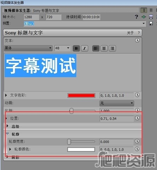Toggle animation clock for 轮廓宽度

click(x=137, y=141)
